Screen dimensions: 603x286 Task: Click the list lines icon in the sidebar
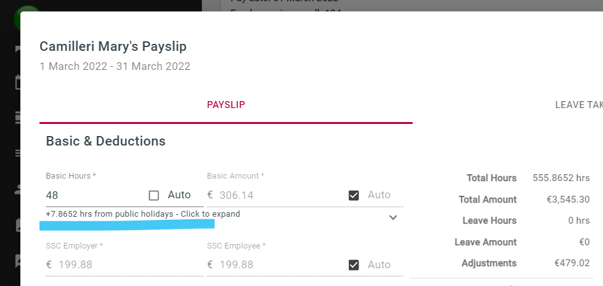[18, 153]
